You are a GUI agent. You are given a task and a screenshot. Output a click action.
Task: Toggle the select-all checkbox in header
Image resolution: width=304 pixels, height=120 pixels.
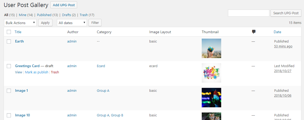[9, 32]
